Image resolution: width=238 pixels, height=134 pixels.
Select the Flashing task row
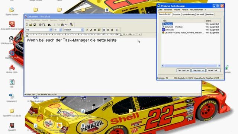pyautogui.click(x=191, y=24)
